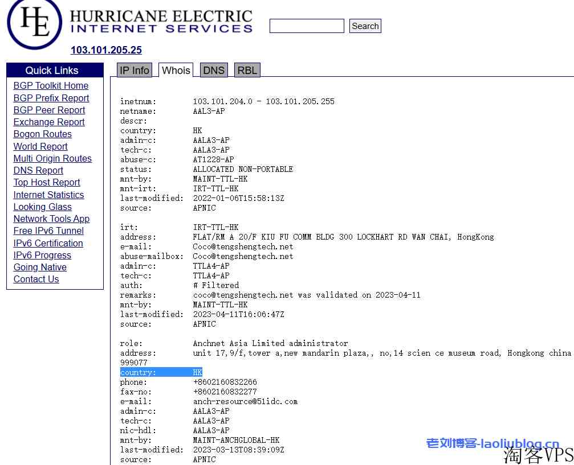Click the fax number +8602160832277
Screen dimensions: 574x465
coord(225,392)
